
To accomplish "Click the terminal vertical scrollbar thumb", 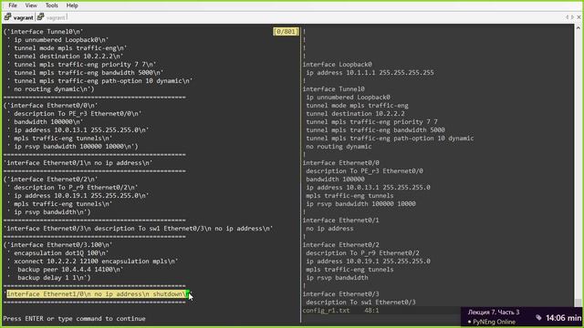I will tap(578, 302).
